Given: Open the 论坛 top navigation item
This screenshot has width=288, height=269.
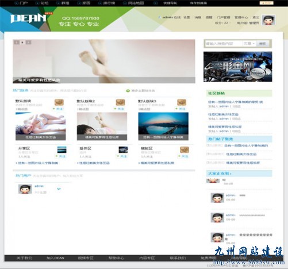Looking at the screenshot, I should coord(44,3).
